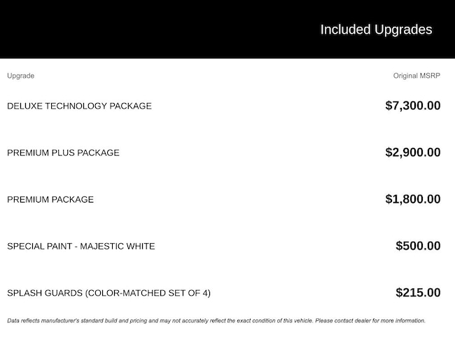Click the PREMIUM PACKAGE upgrade name
The image size is (455, 342).
pos(50,200)
